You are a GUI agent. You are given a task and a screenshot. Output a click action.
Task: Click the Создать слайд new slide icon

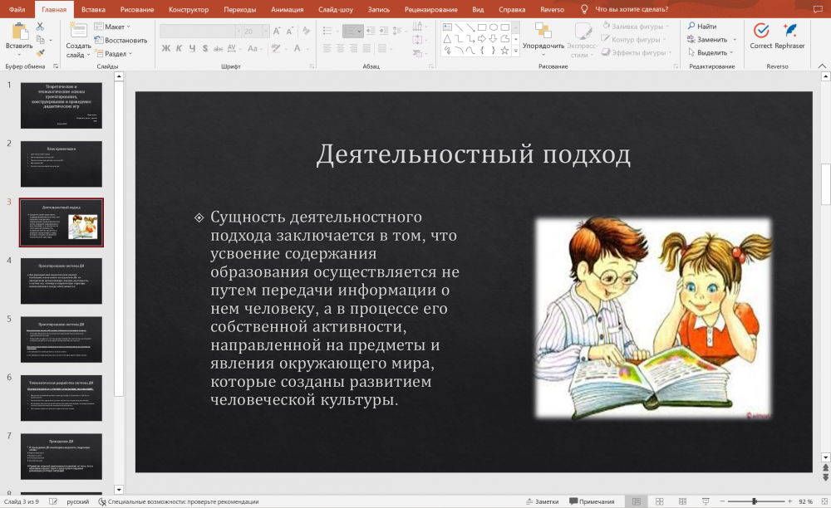click(x=78, y=31)
